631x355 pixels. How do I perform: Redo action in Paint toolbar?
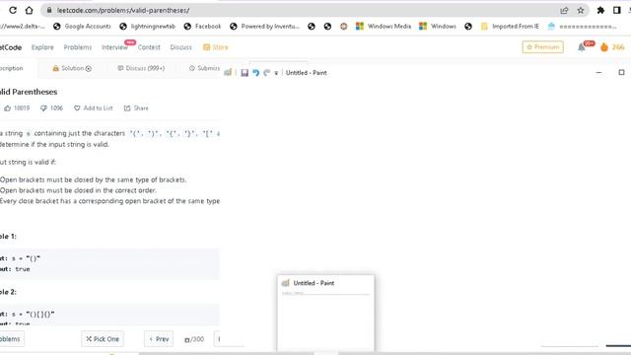pos(266,72)
